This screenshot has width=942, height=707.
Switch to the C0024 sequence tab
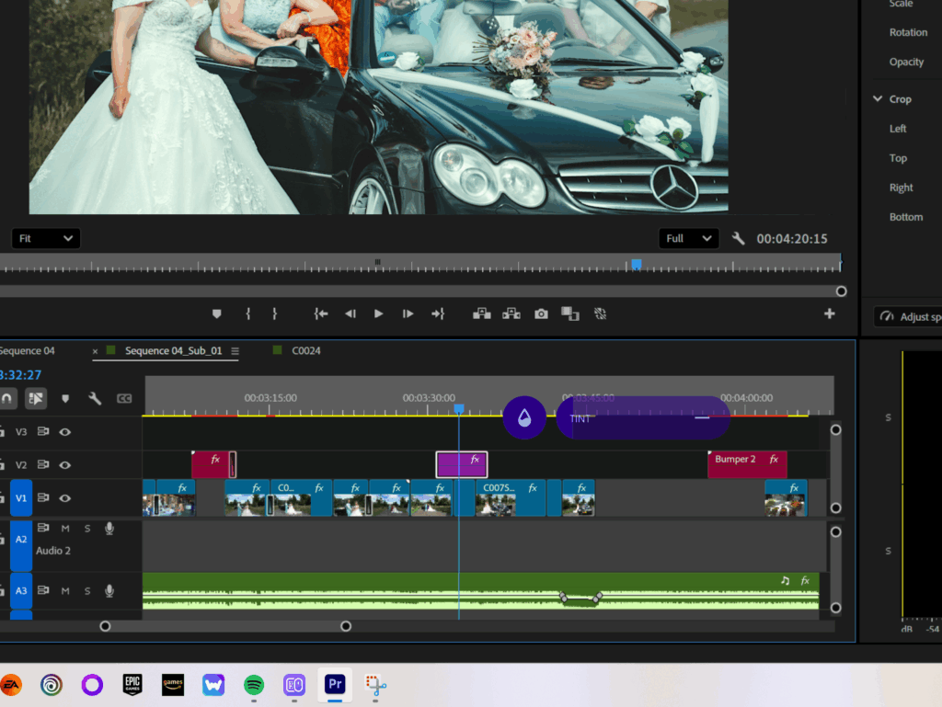click(x=305, y=350)
